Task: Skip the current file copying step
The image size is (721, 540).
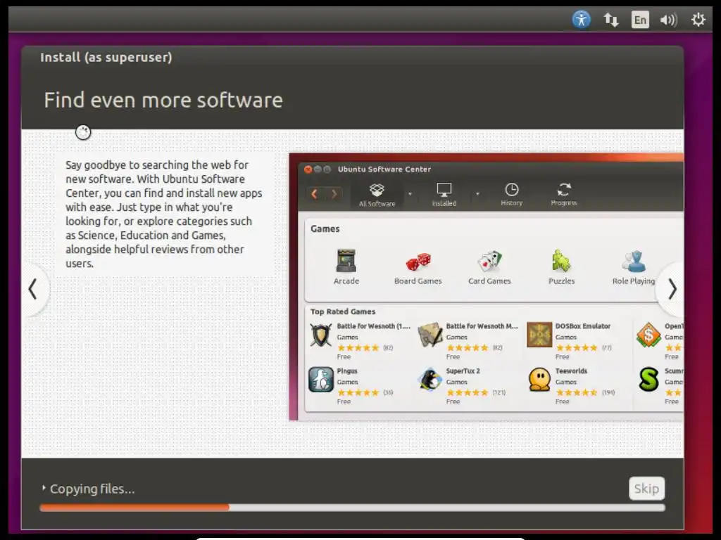Action: [x=646, y=488]
